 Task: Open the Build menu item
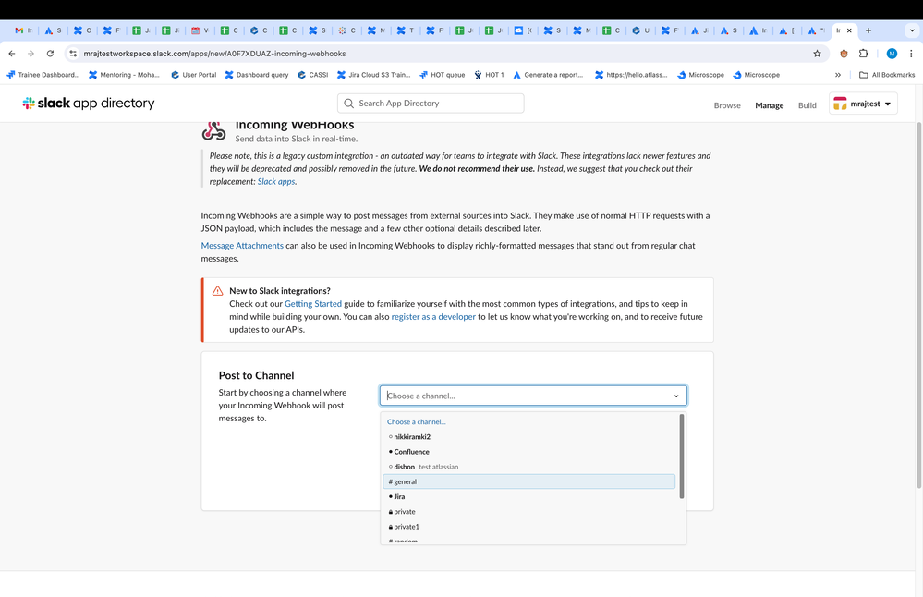807,105
